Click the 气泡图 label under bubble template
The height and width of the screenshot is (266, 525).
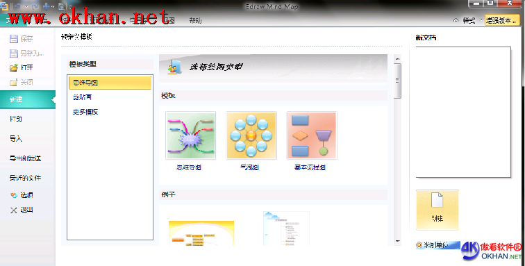click(x=250, y=167)
